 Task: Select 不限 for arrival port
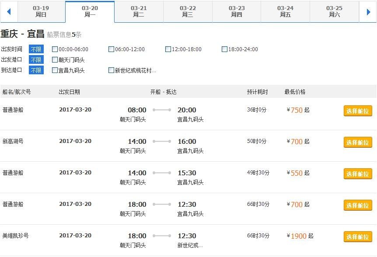click(x=36, y=70)
